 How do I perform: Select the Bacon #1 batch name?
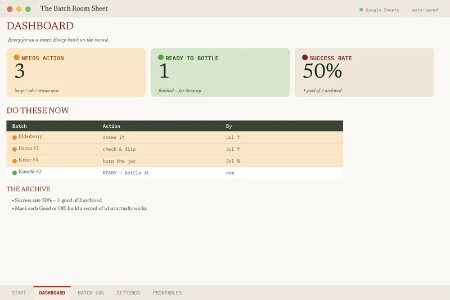pyautogui.click(x=29, y=148)
